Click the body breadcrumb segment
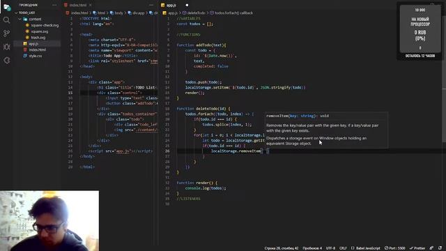Viewport: 446px width, 251px height. pos(119,13)
